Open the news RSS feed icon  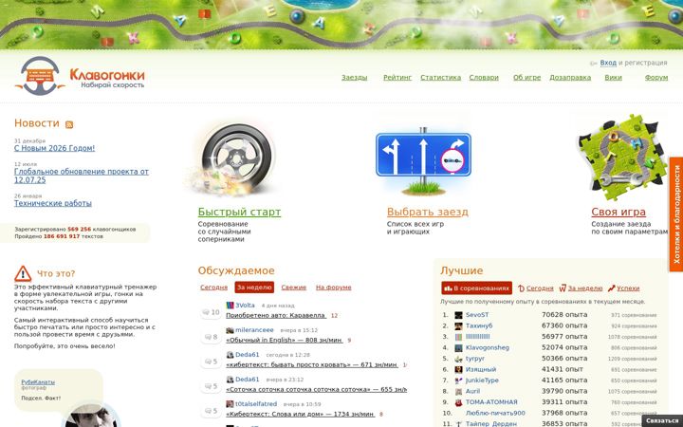coord(69,124)
